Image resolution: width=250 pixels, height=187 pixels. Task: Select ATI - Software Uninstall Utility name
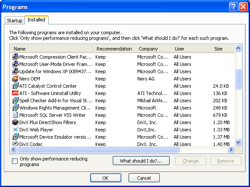(x=50, y=93)
